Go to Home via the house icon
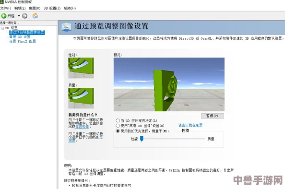The width and height of the screenshot is (285, 189). click(35, 16)
